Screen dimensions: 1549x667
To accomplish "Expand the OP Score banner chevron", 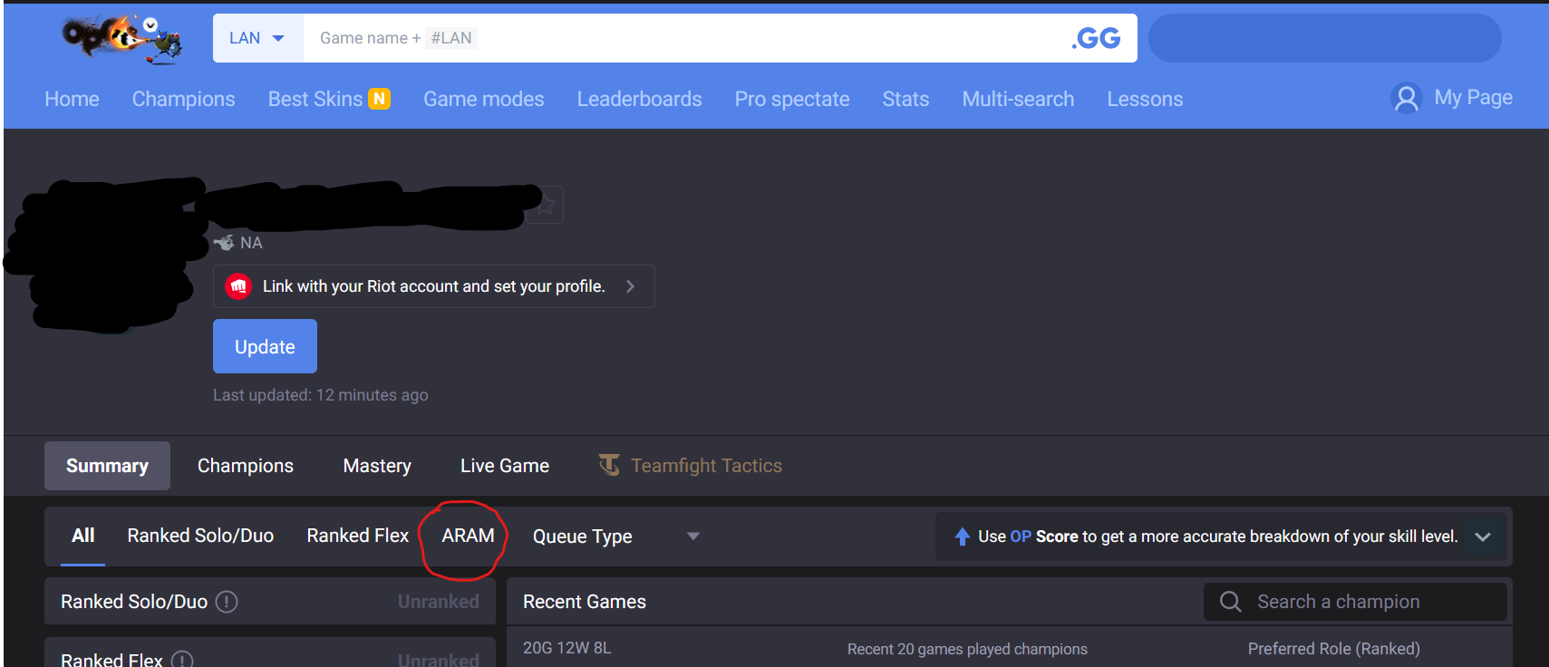I will [1483, 536].
